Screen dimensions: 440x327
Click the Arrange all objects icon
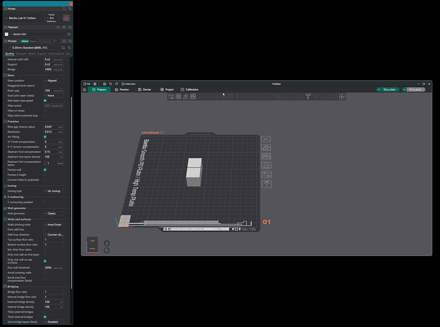tap(193, 96)
